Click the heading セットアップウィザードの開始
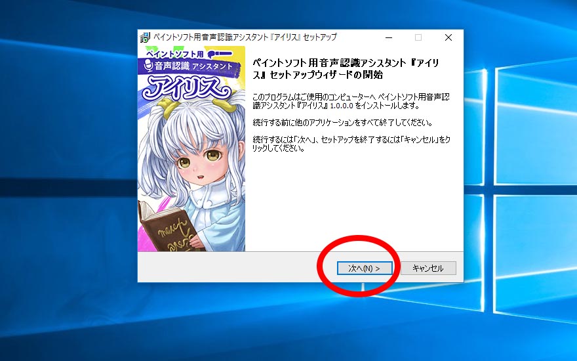Viewport: 577px width, 361px height. coord(327,75)
